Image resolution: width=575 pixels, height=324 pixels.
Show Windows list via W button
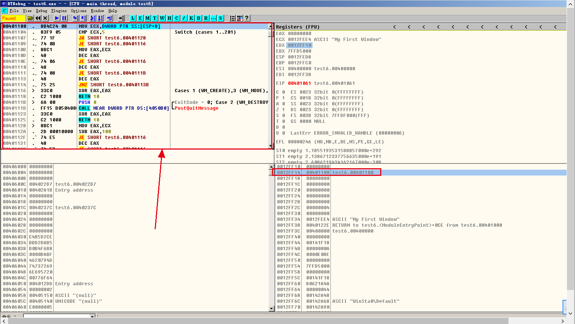point(162,18)
